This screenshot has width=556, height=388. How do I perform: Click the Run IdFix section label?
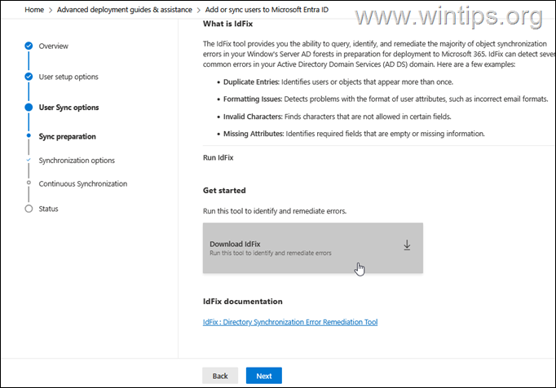(x=218, y=157)
